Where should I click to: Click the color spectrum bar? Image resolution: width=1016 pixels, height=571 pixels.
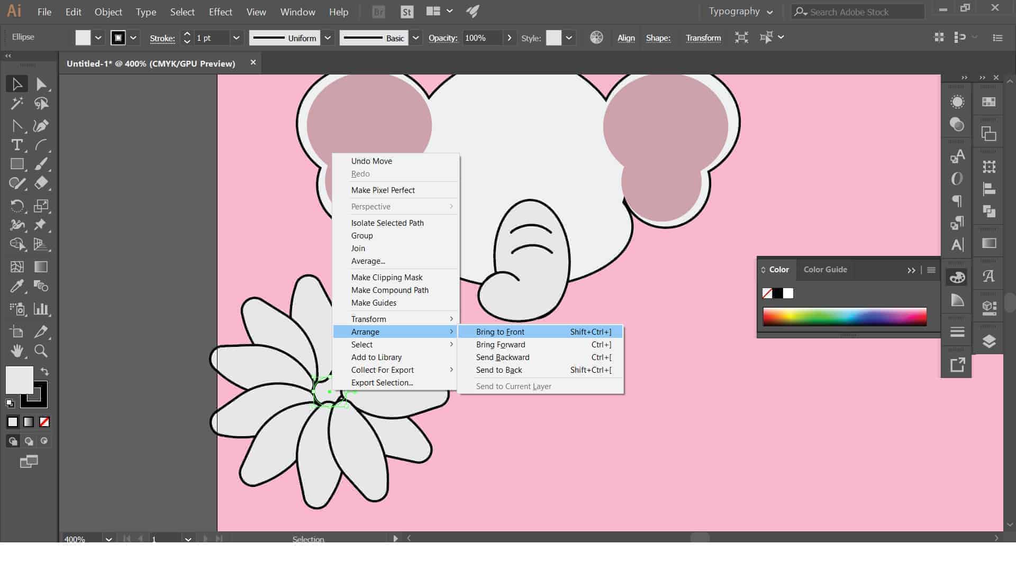point(845,317)
